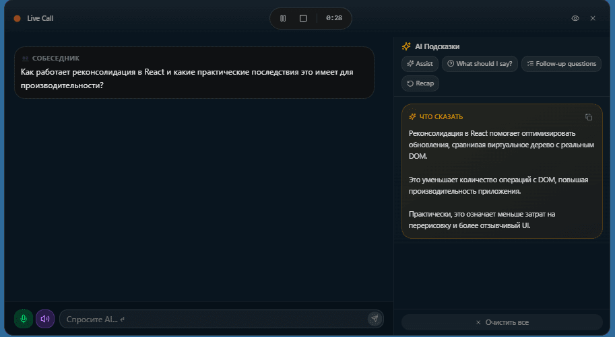Pause the live call recording
615x337 pixels.
[x=283, y=18]
